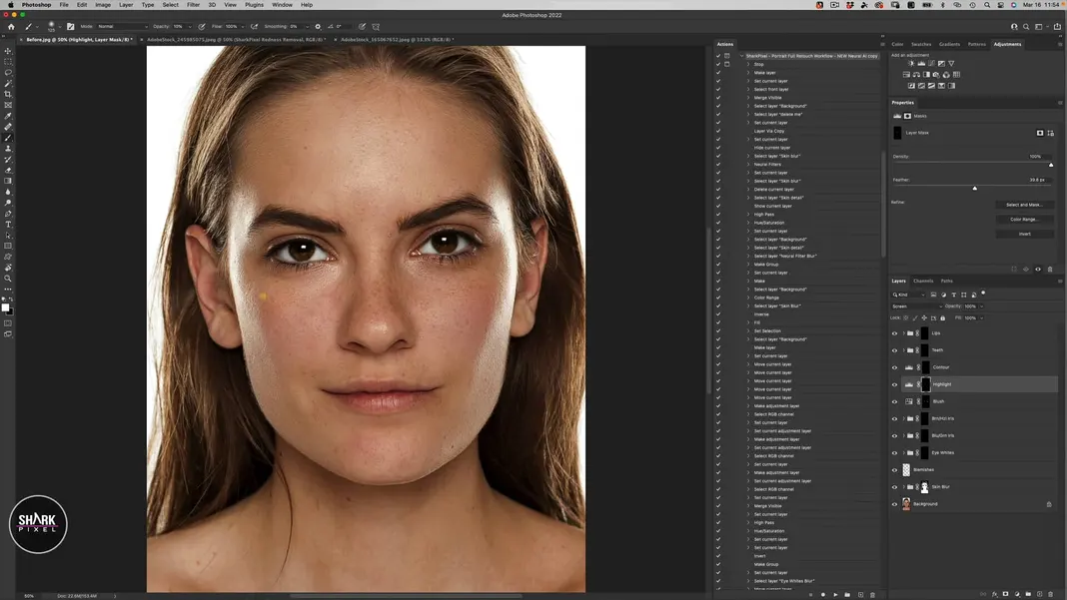Open the layer Kind filter dropdown
This screenshot has width=1067, height=600.
click(908, 295)
